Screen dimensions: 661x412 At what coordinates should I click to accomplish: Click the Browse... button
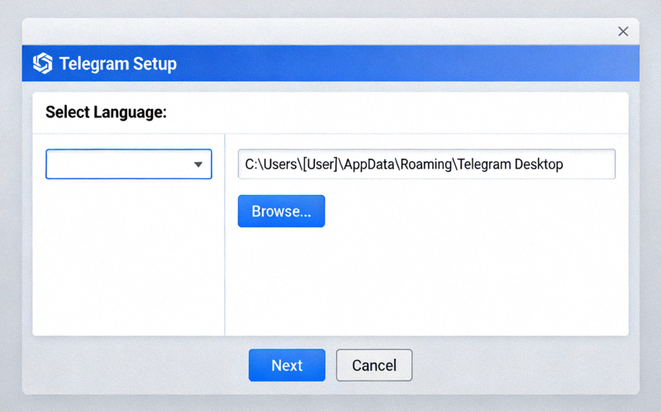pos(281,211)
